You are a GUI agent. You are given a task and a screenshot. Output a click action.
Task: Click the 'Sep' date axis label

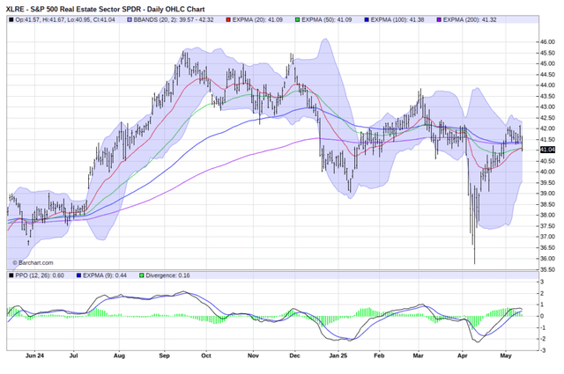[164, 356]
